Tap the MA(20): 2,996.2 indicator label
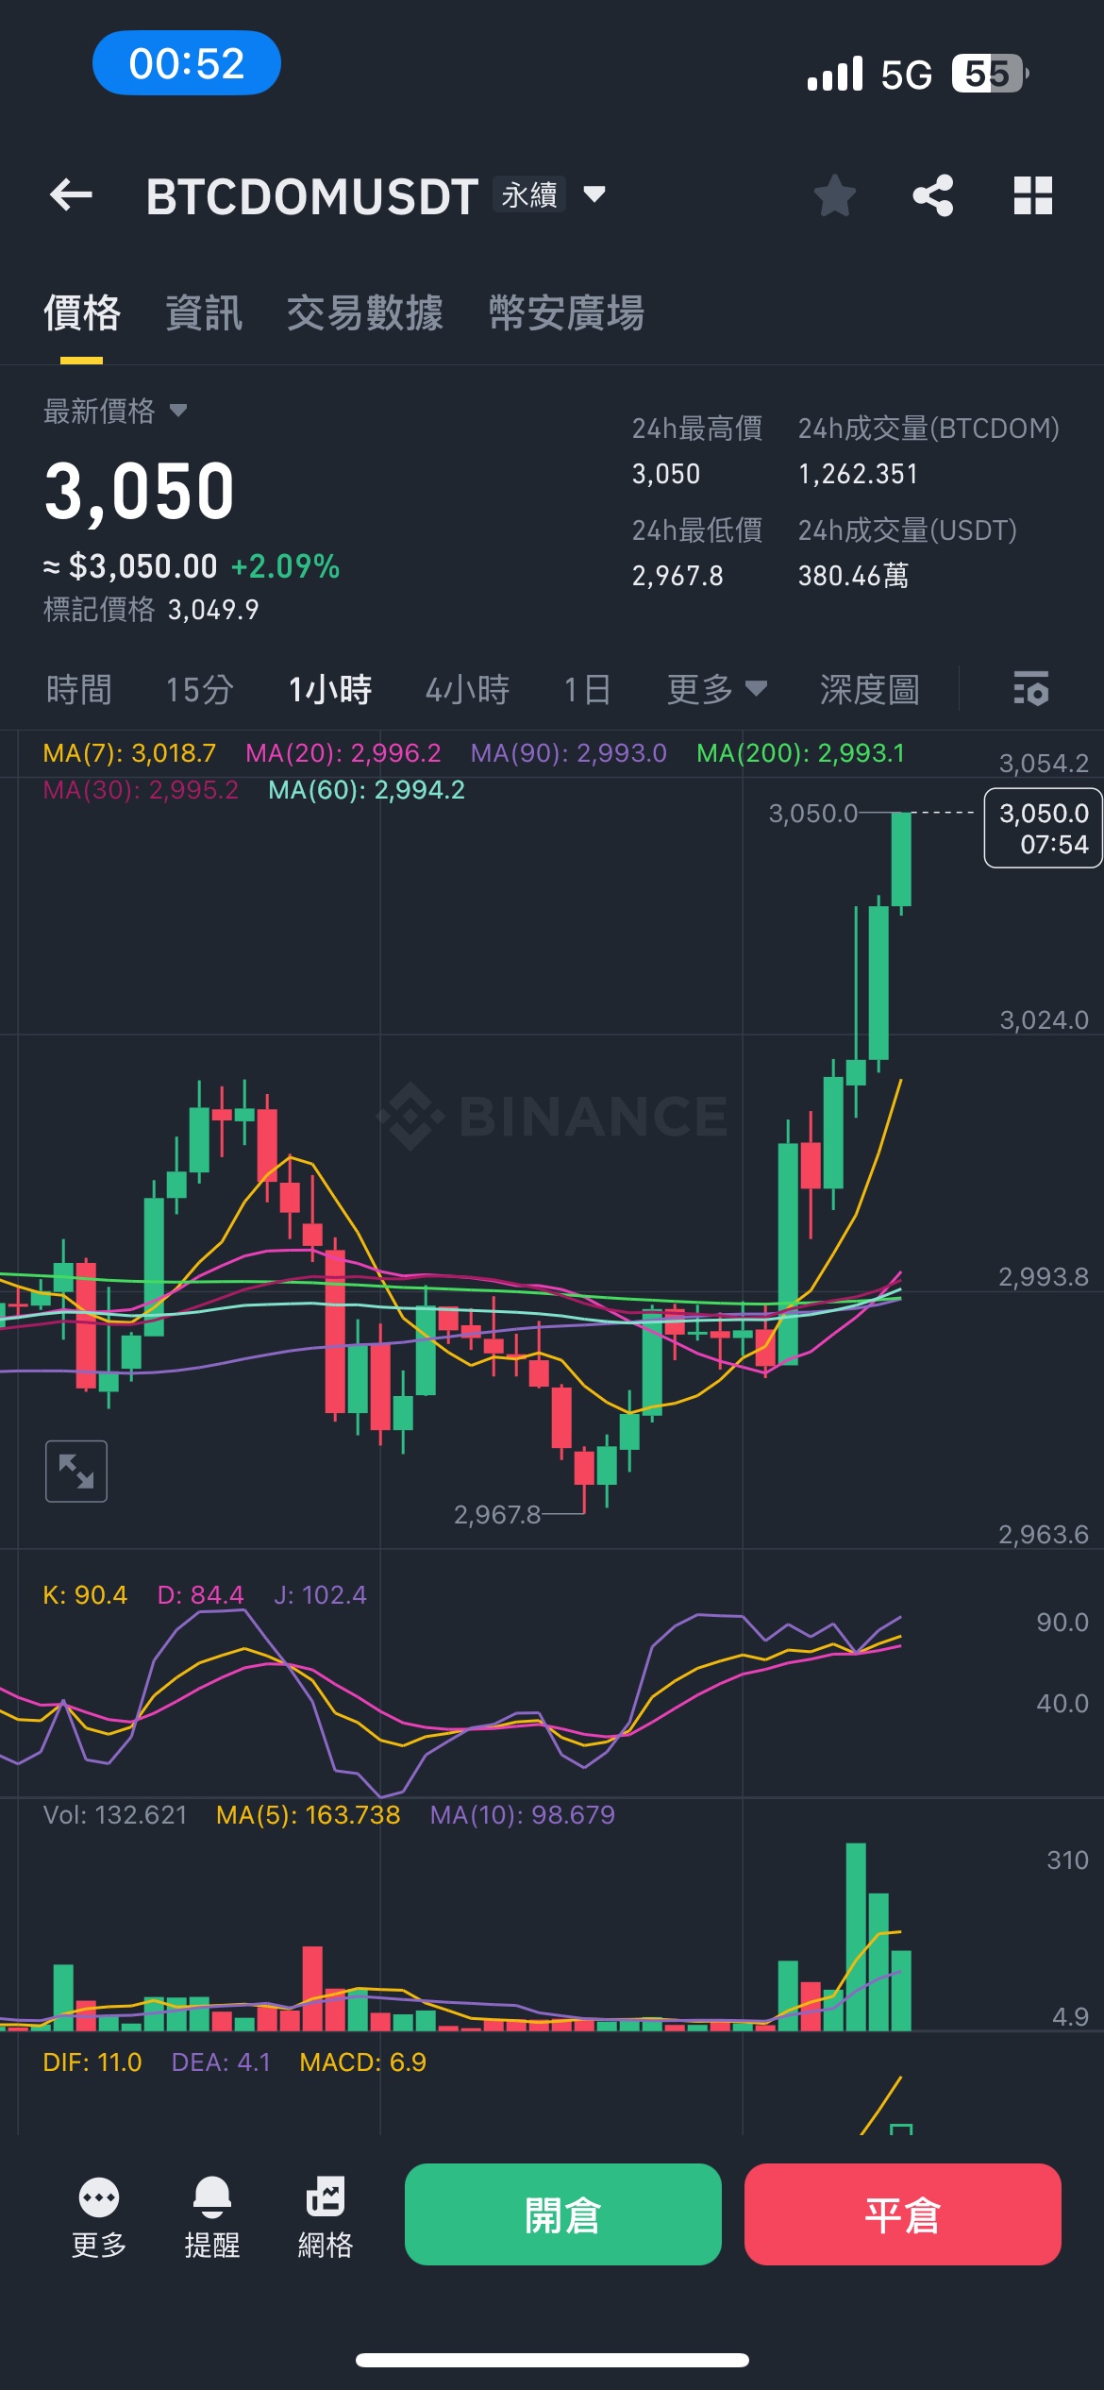The height and width of the screenshot is (2390, 1104). 343,753
